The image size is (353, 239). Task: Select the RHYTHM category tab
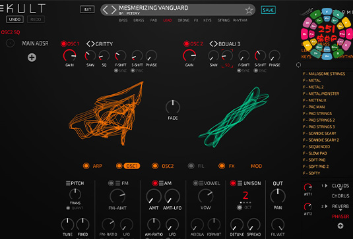[x=240, y=20]
